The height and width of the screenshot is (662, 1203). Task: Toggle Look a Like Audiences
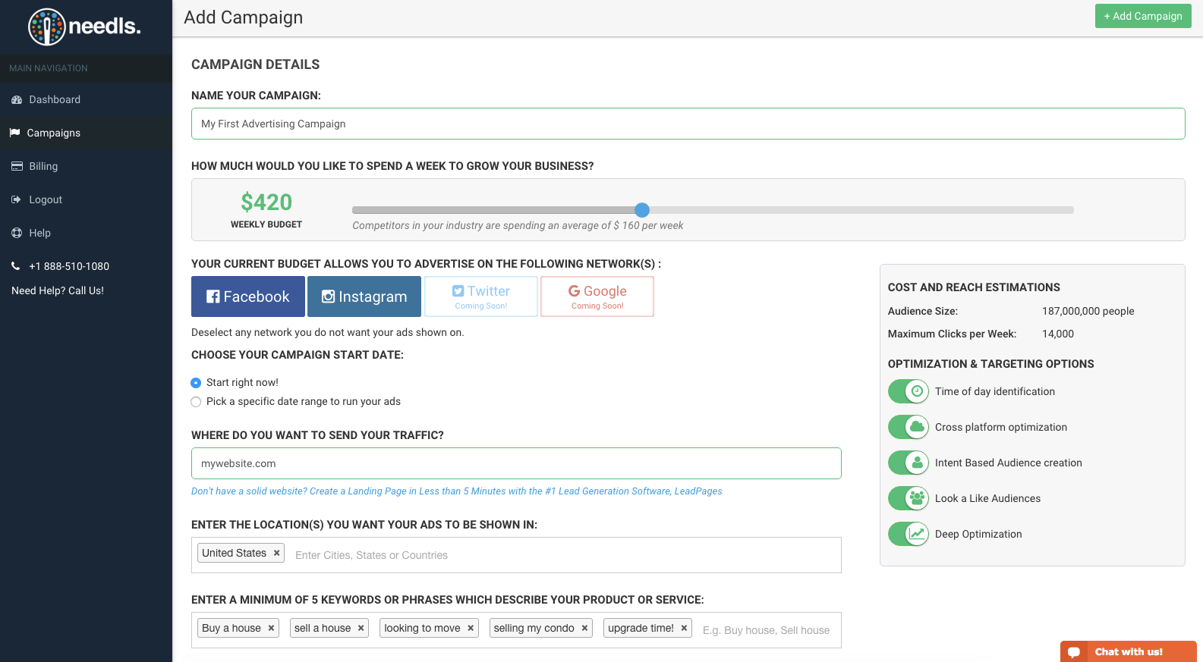click(x=909, y=498)
